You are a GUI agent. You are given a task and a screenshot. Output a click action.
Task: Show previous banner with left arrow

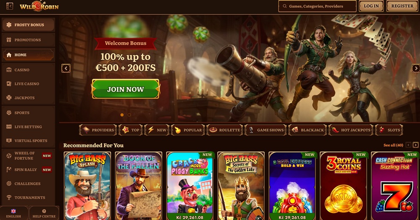click(66, 68)
